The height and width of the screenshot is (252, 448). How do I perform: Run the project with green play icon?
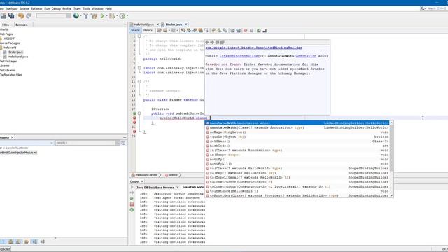coord(102,15)
